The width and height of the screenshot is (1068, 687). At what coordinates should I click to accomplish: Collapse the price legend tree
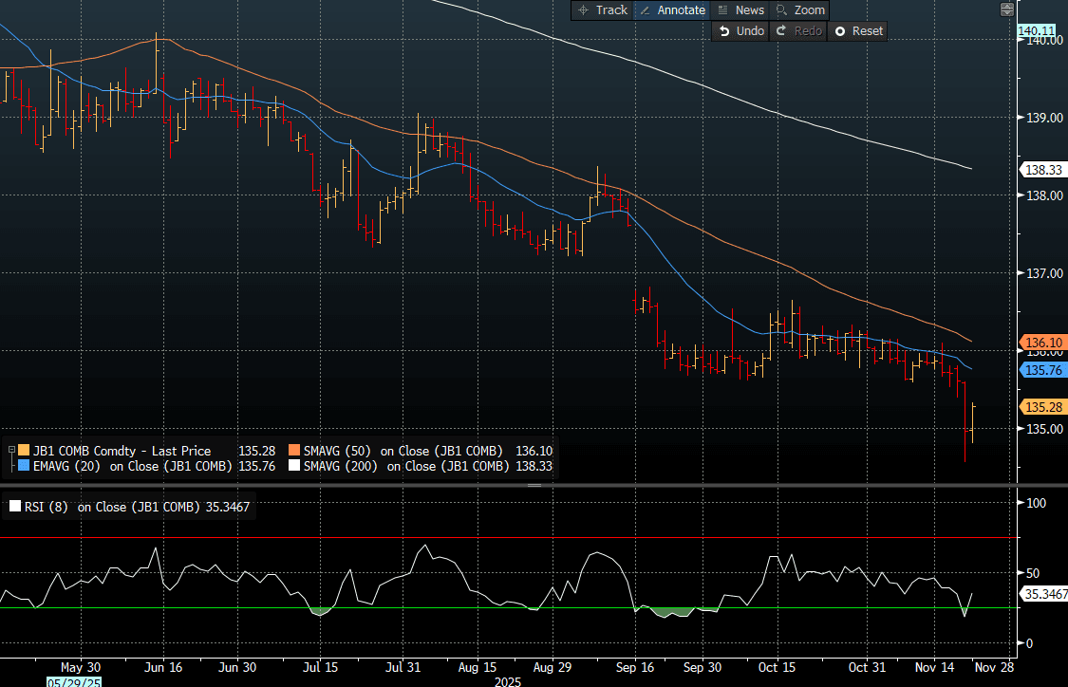coord(11,451)
